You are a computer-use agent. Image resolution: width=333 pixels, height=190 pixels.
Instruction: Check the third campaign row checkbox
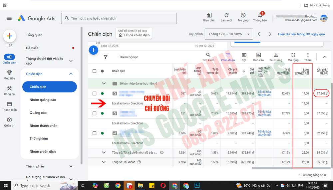(95, 133)
